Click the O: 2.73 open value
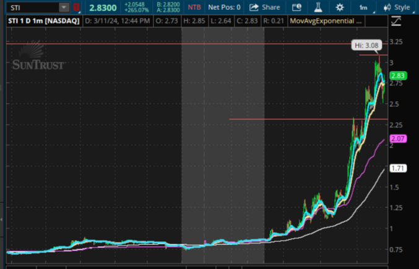This screenshot has height=269, width=419. click(166, 21)
